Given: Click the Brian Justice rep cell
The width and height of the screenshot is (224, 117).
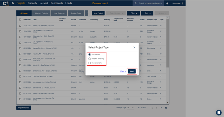Looking at the screenshot, I should [x=151, y=48].
